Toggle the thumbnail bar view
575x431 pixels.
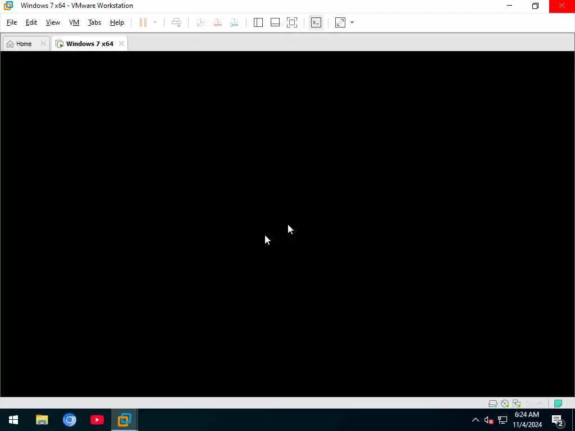275,22
